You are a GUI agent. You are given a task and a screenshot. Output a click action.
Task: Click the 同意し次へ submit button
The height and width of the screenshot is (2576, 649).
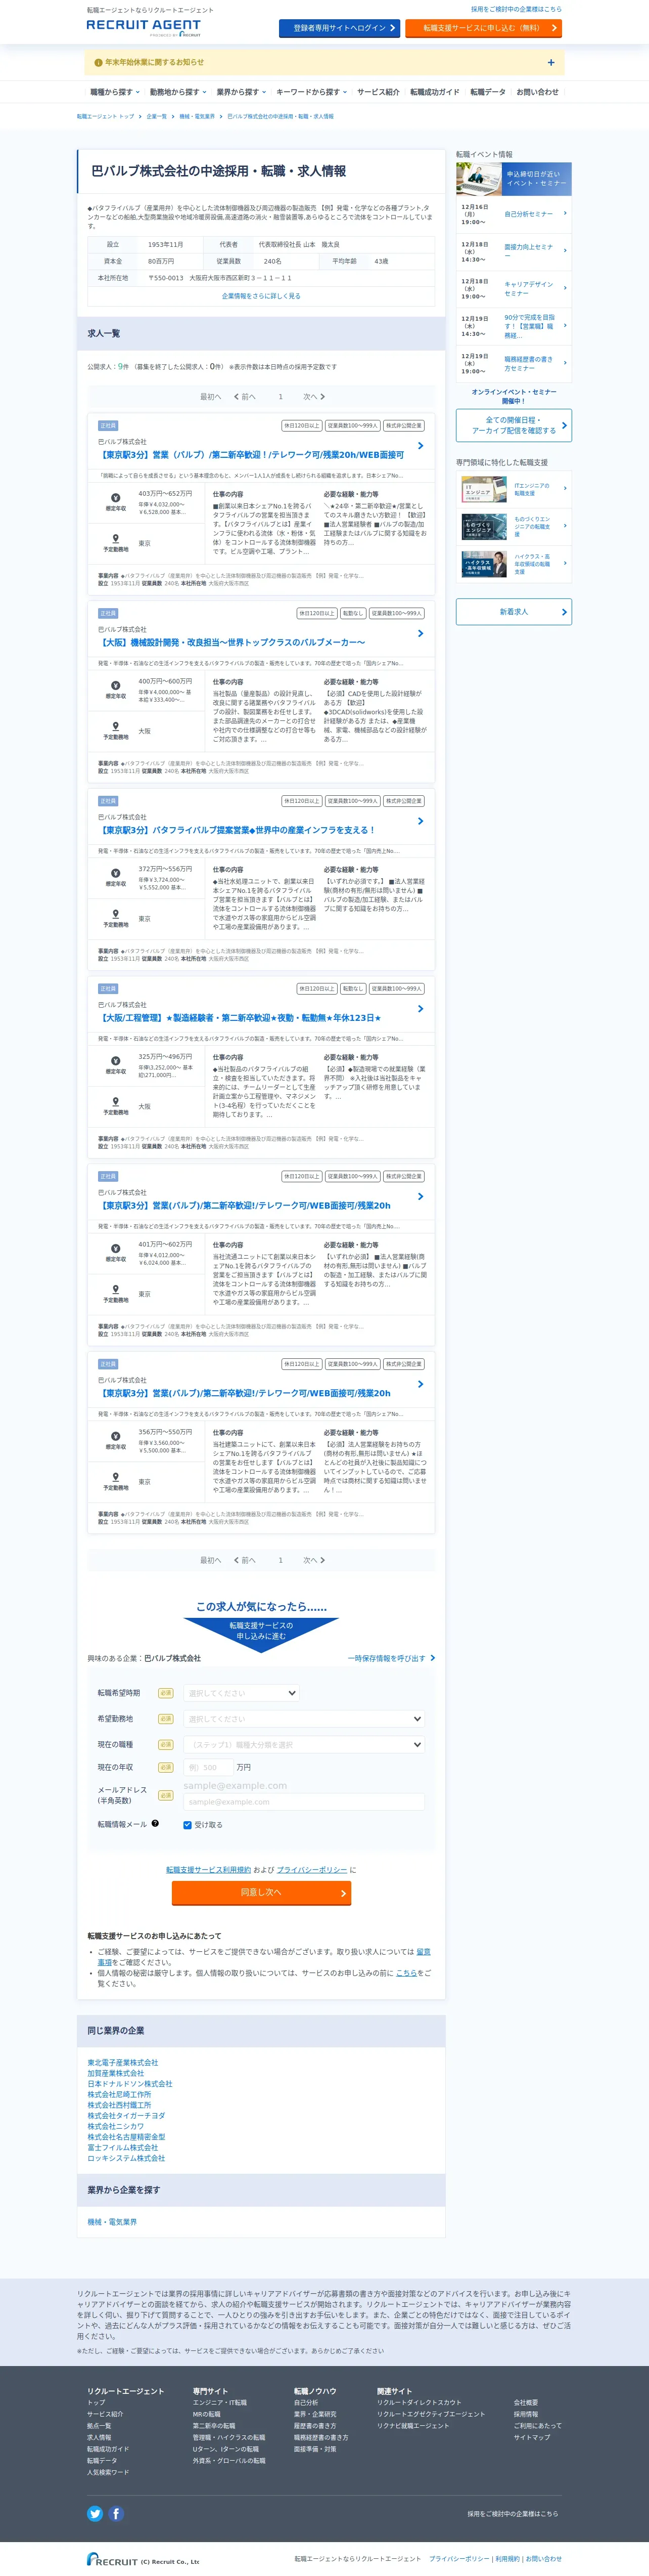262,1893
